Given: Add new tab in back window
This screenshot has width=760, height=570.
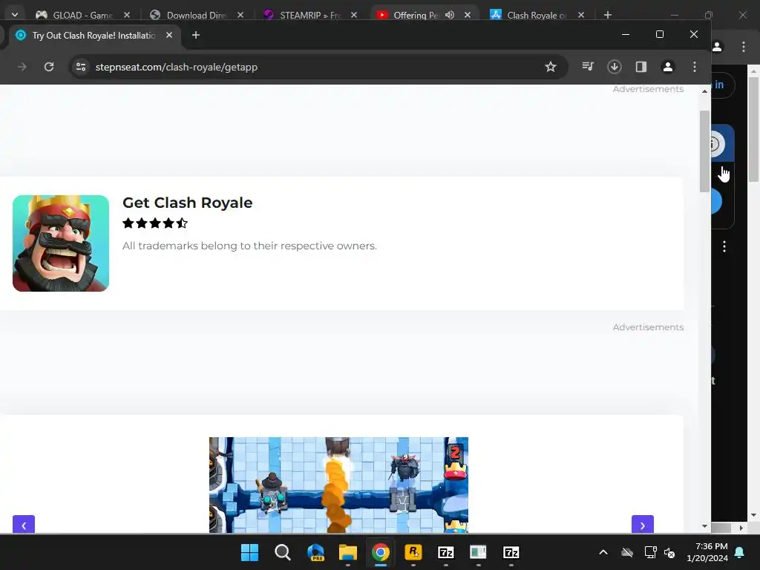Looking at the screenshot, I should coord(607,15).
